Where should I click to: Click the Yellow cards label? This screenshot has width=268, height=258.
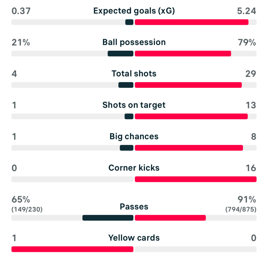click(134, 238)
